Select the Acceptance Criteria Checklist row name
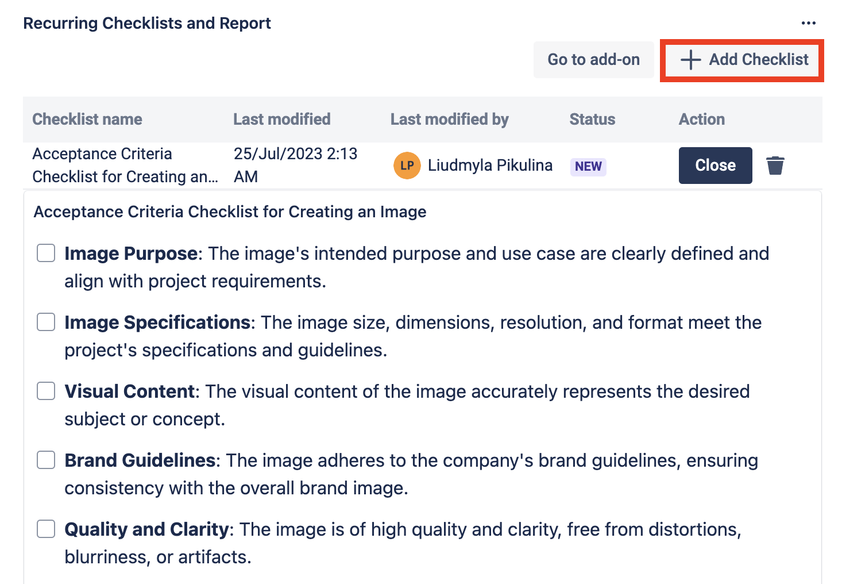Image resolution: width=842 pixels, height=584 pixels. [x=125, y=166]
